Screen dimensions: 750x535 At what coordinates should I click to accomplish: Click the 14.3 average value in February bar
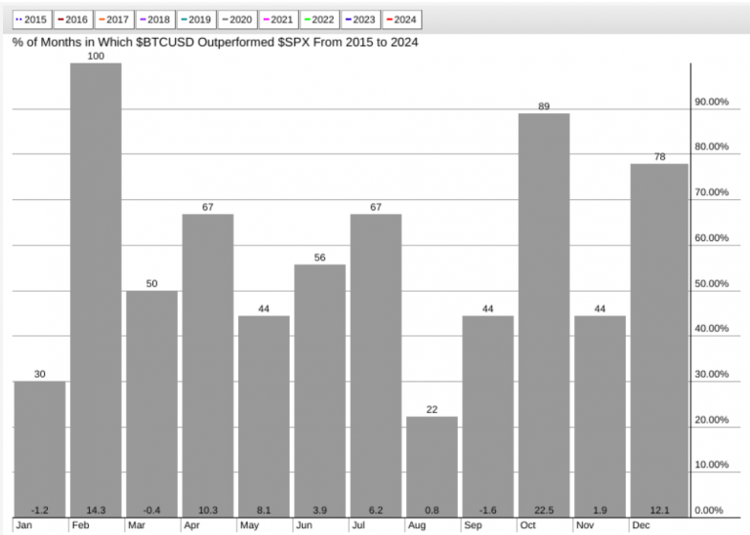[96, 511]
